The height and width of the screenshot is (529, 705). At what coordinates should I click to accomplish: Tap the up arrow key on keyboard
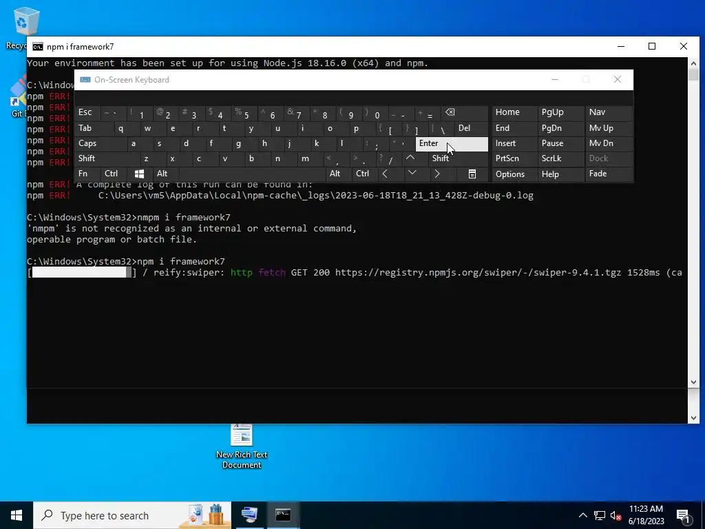410,158
